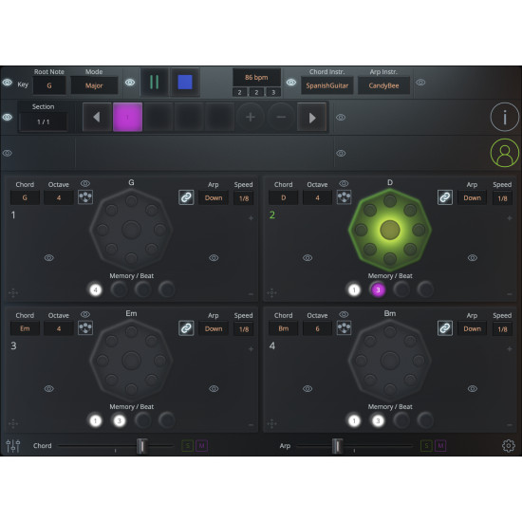Screen dimensions: 522x522
Task: Change pad 2 Arp Down mode
Action: pos(472,197)
